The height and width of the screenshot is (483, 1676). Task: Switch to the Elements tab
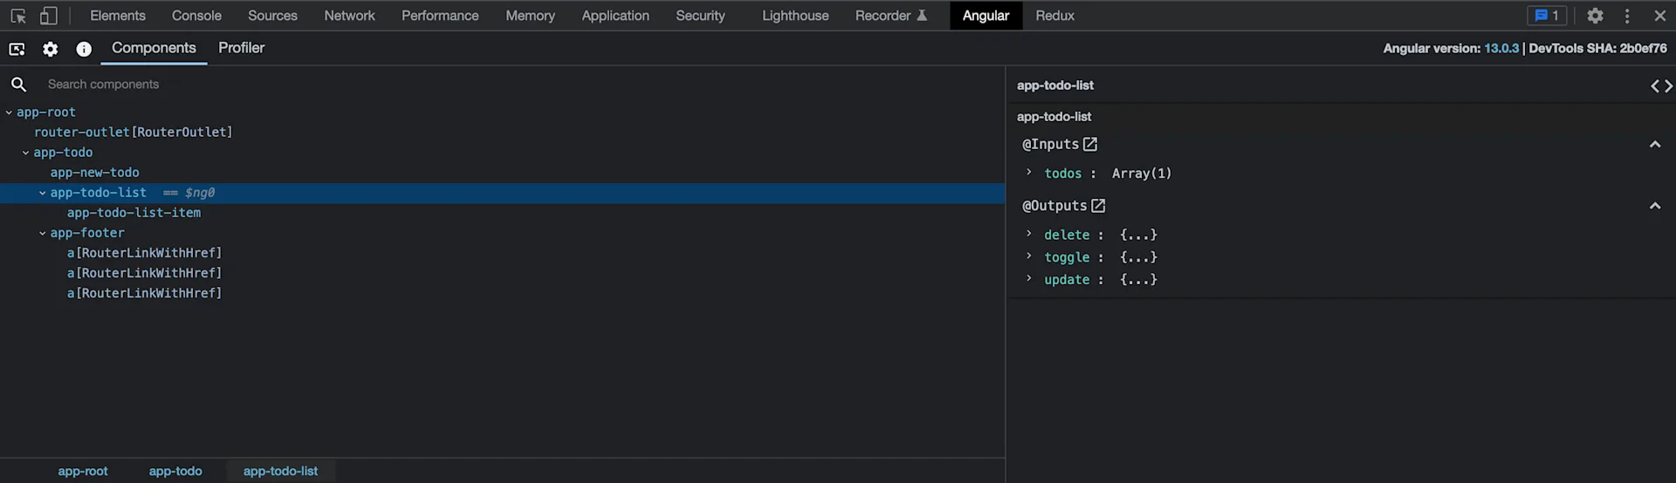click(x=118, y=16)
